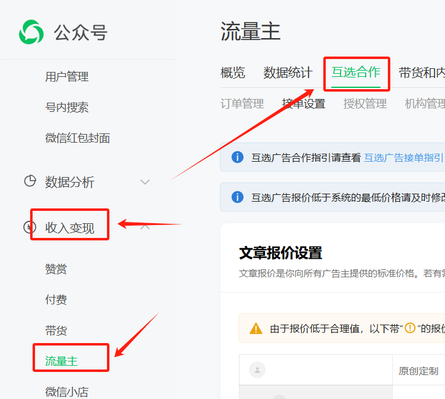Select the 接单设置 sub-tab
The height and width of the screenshot is (399, 445).
(304, 103)
